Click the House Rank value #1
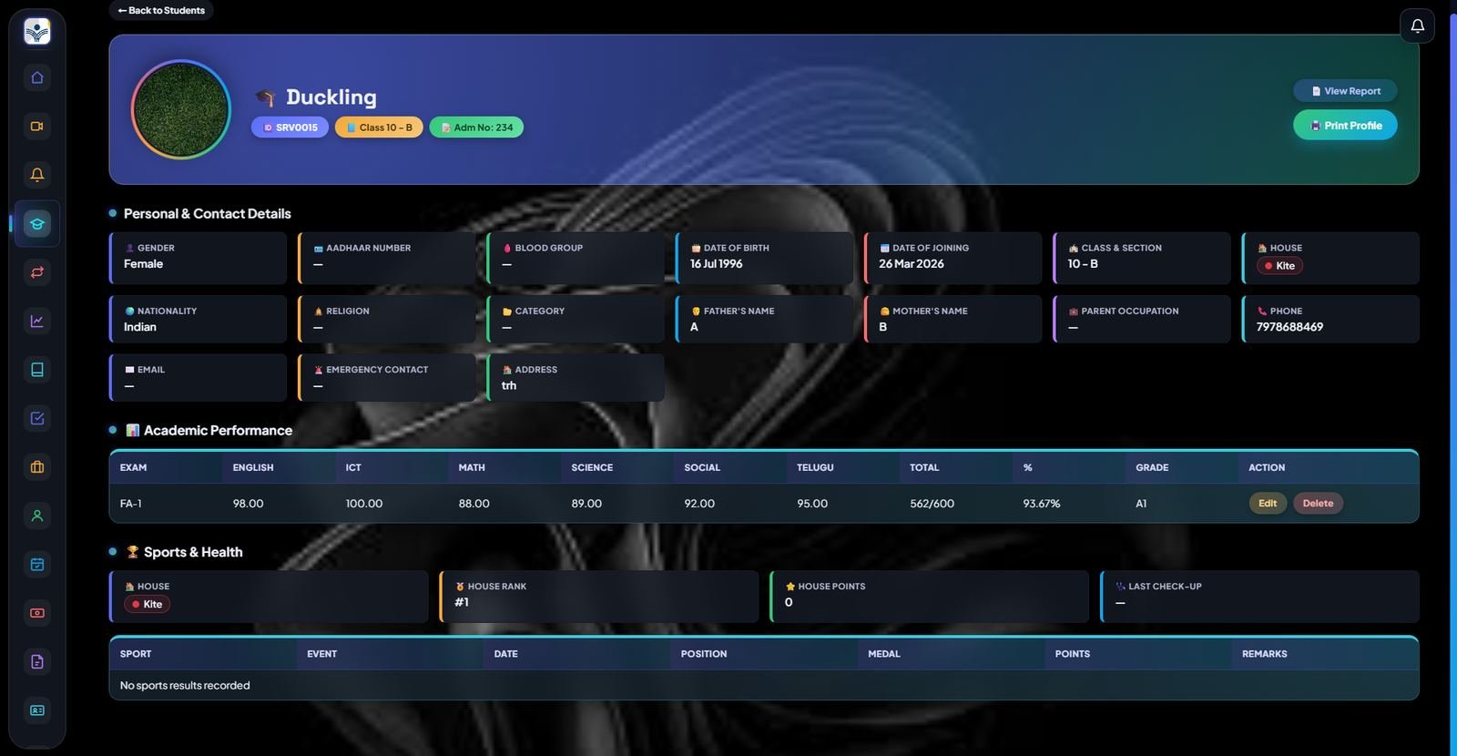This screenshot has width=1457, height=756. point(462,602)
